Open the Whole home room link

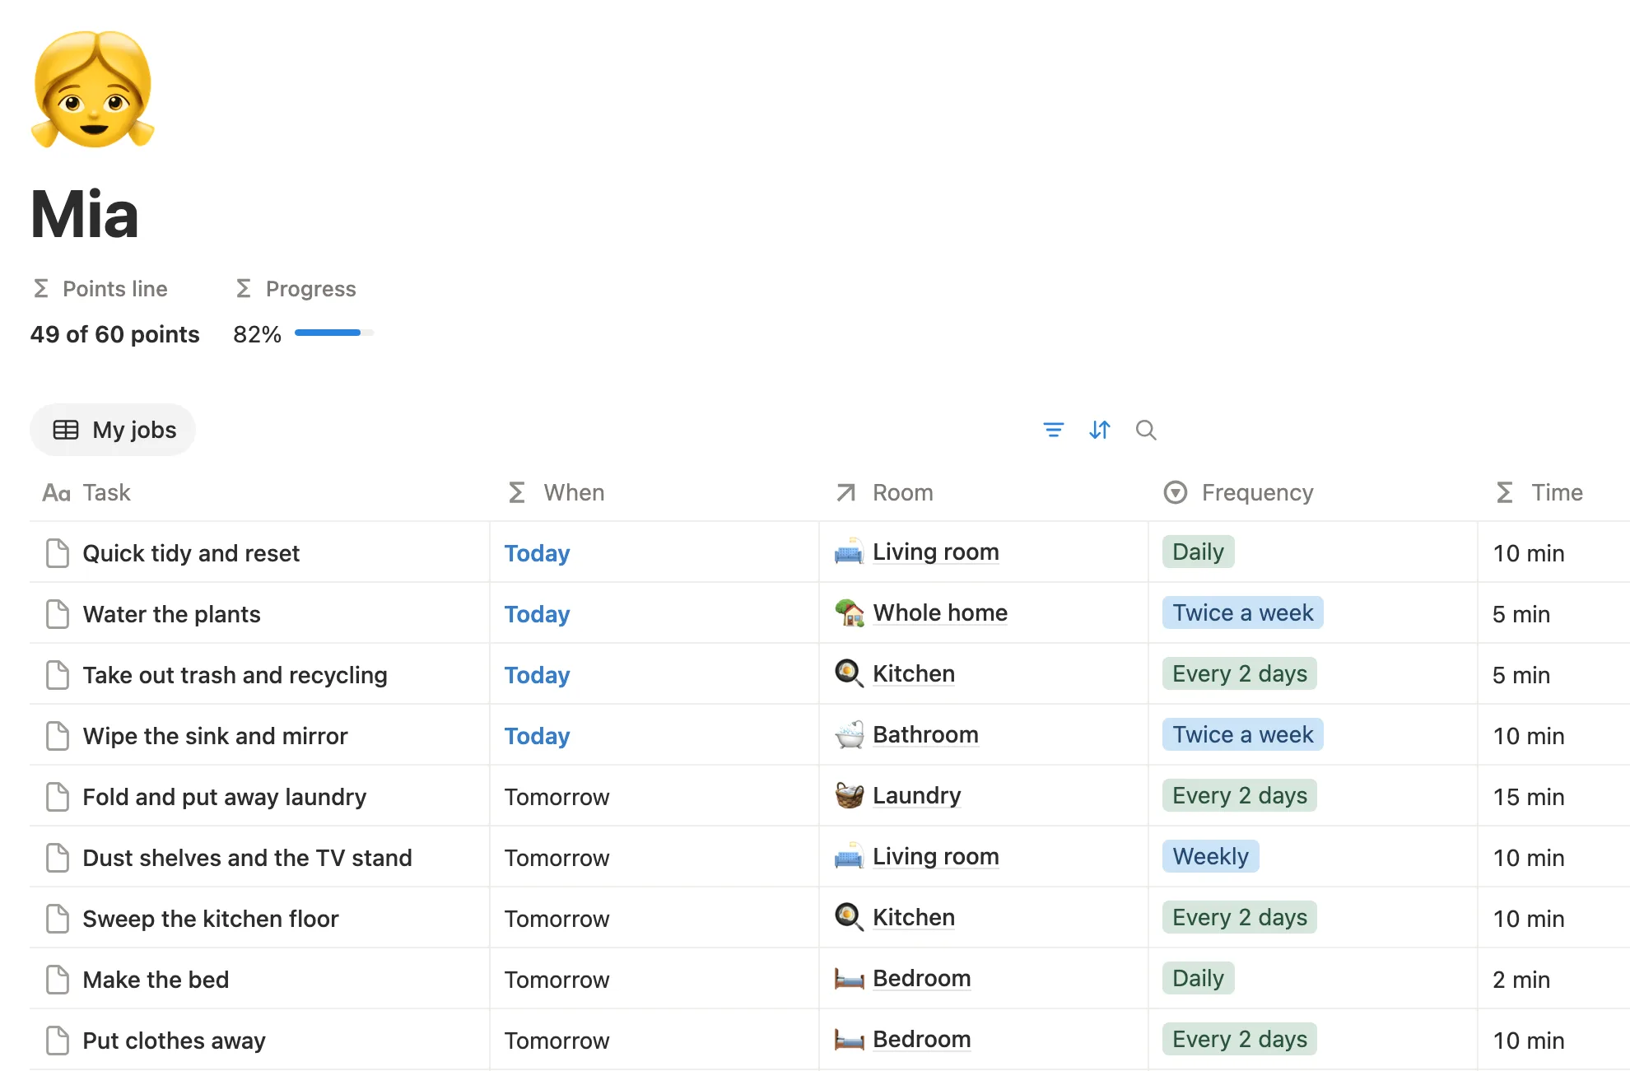click(940, 612)
